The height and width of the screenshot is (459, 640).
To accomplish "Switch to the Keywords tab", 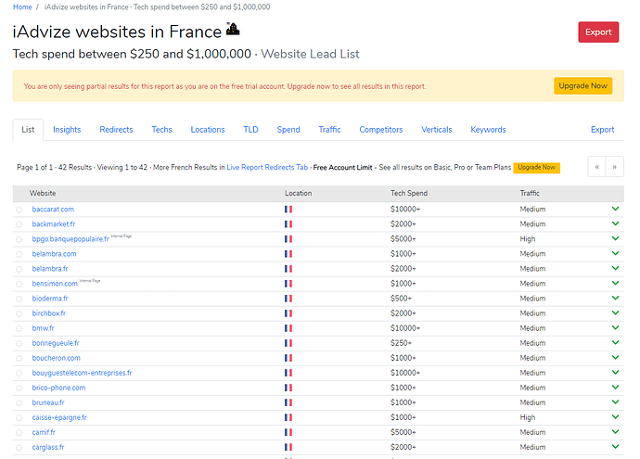I will [x=488, y=130].
